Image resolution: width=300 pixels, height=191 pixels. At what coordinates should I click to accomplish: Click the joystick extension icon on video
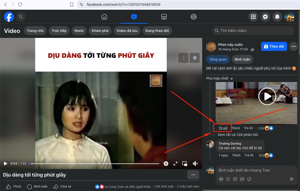point(183,58)
